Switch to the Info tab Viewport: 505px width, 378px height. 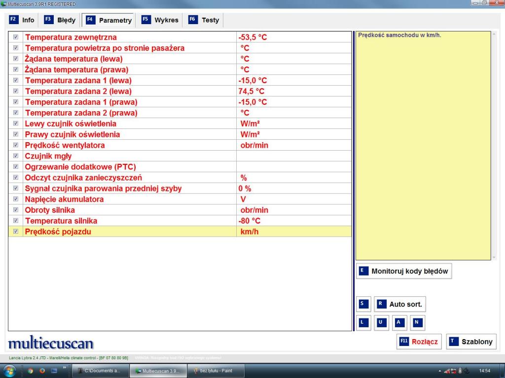click(22, 20)
